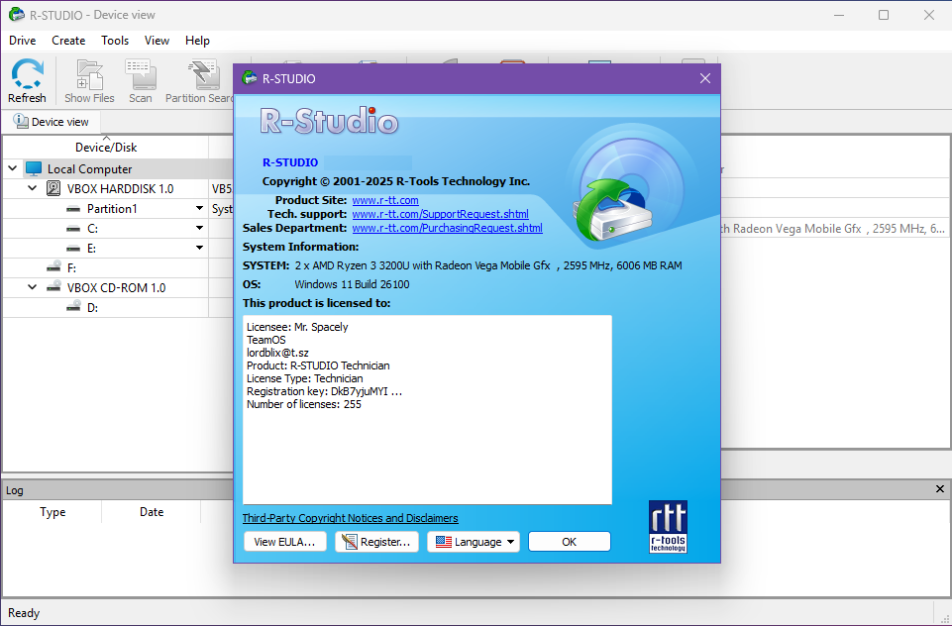Open the SupportRequest.shtml tech support link
The height and width of the screenshot is (626, 952).
(x=440, y=214)
